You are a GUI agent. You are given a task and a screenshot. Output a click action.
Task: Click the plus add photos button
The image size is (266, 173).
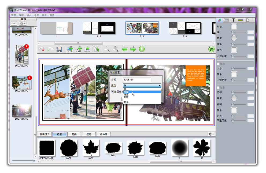14,24
